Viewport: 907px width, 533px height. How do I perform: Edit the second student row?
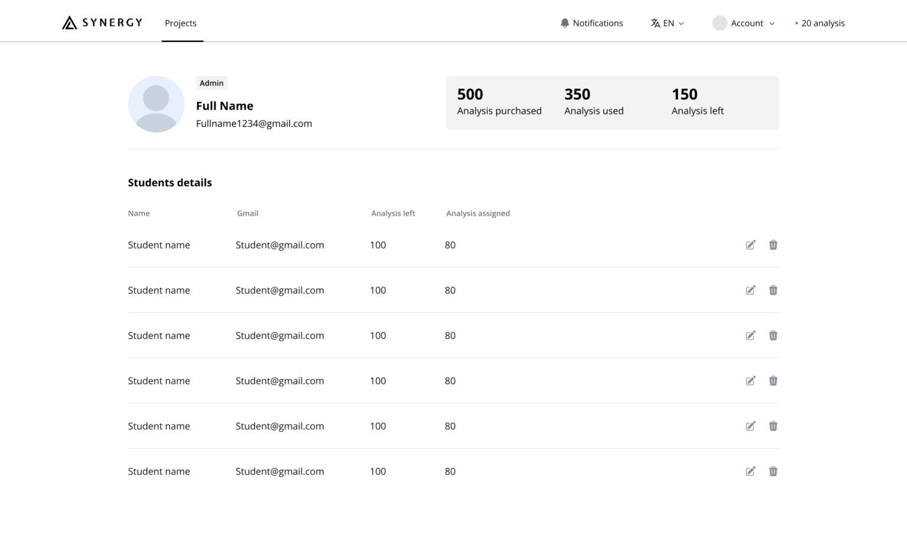(750, 290)
